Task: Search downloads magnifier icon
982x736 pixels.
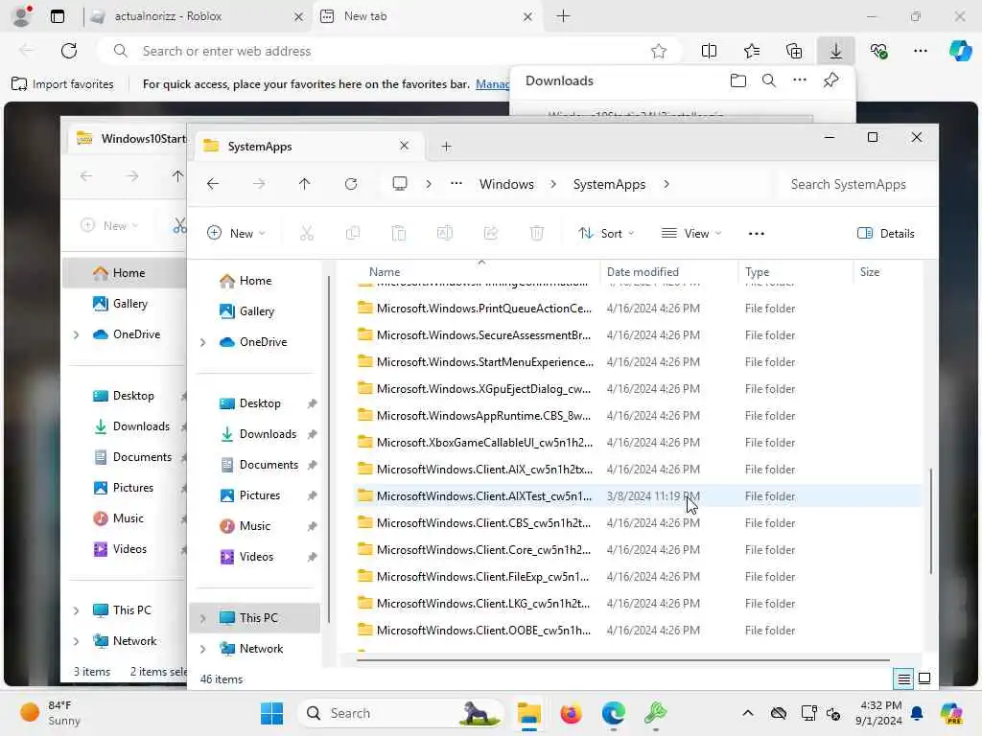Action: tap(768, 80)
